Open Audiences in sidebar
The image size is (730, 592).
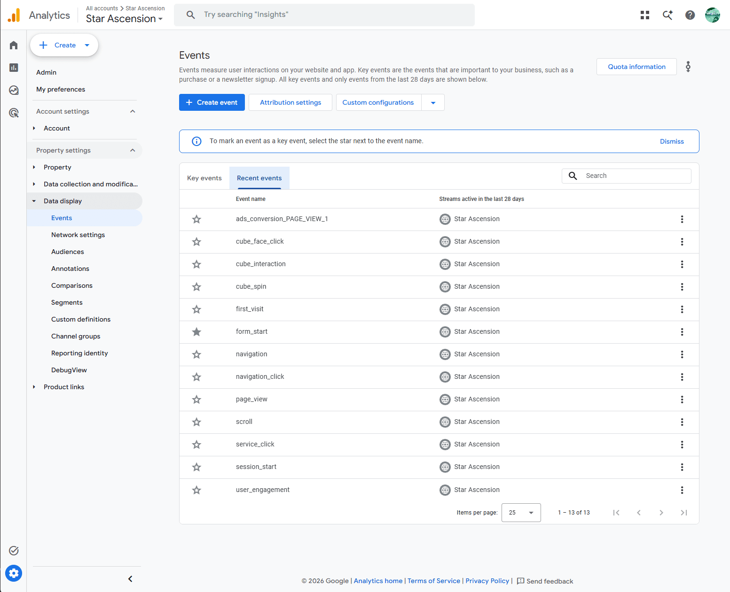coord(68,252)
